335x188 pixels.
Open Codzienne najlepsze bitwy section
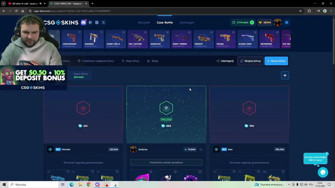click(96, 61)
